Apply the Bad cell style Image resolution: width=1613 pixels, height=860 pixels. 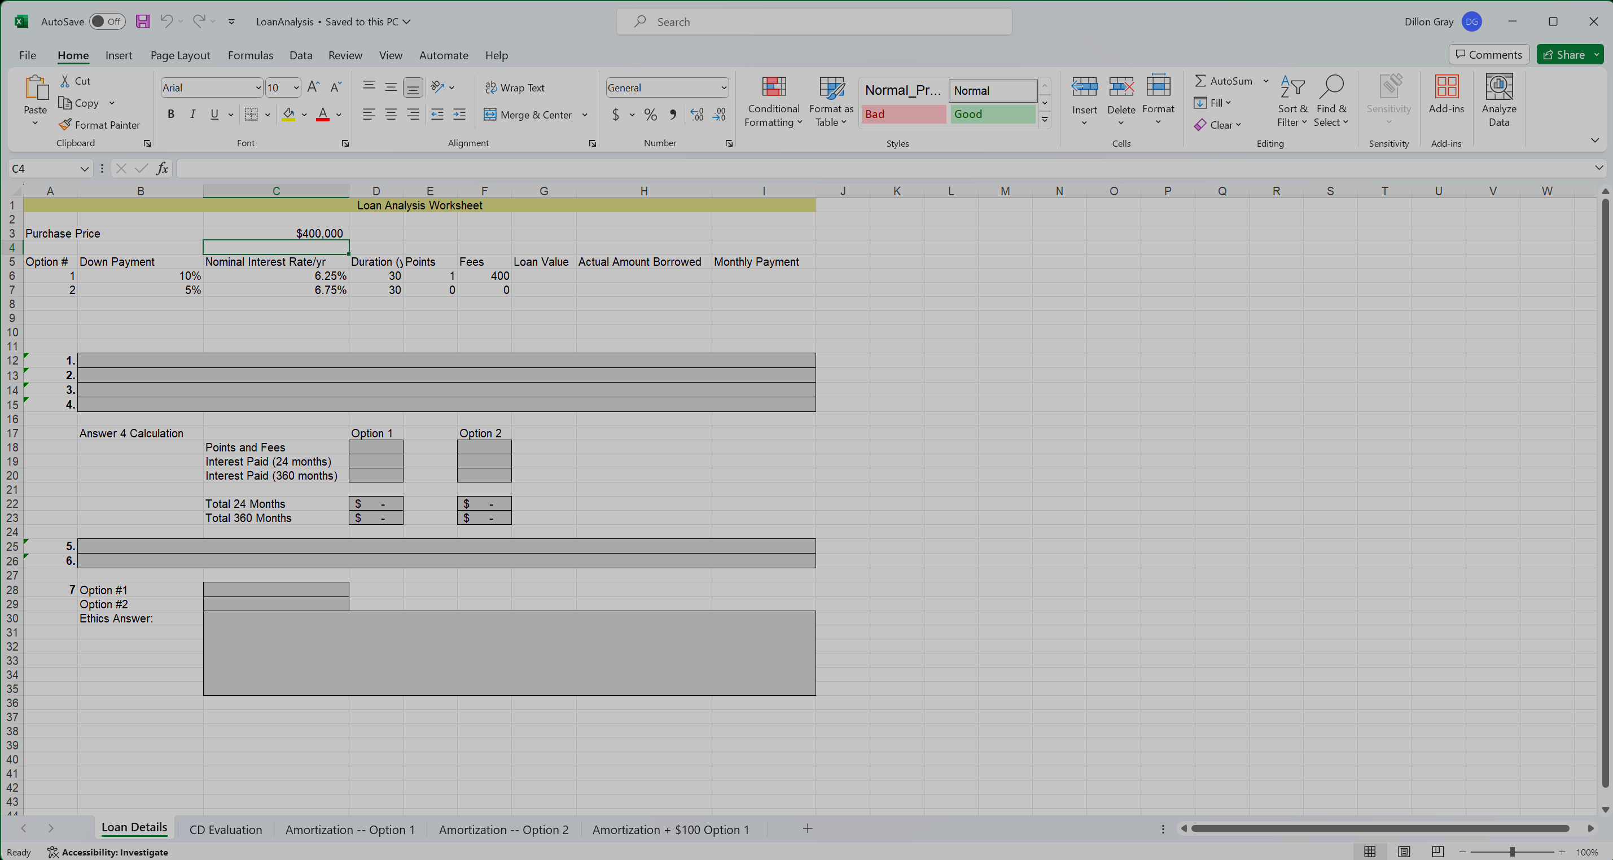pyautogui.click(x=903, y=114)
